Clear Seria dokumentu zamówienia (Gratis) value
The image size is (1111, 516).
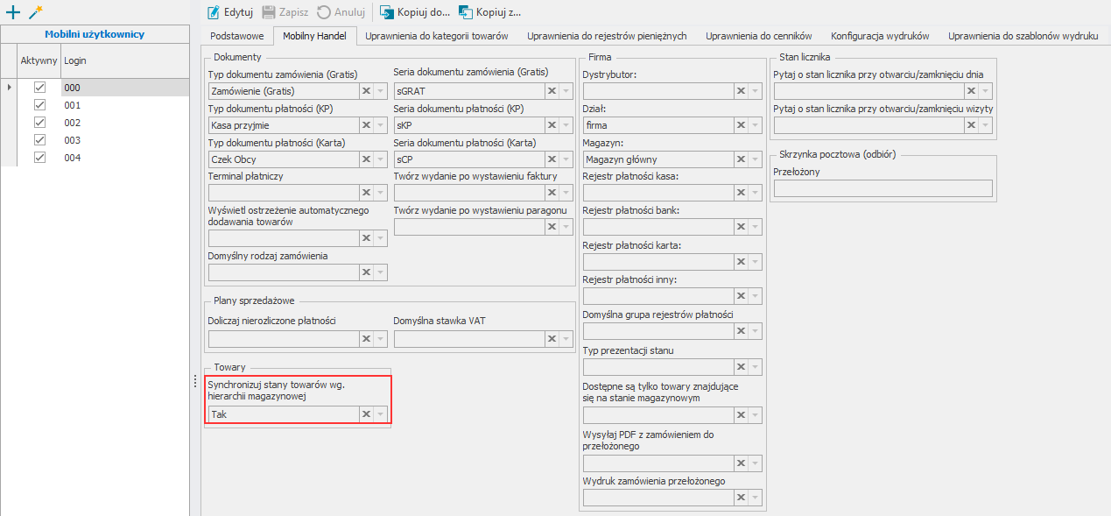552,90
